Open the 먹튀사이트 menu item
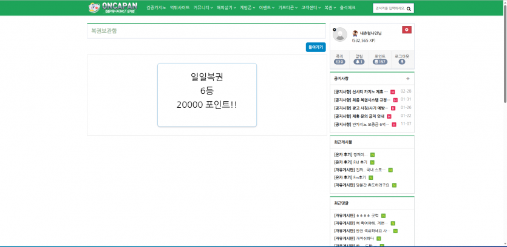The height and width of the screenshot is (247, 507). [x=180, y=7]
